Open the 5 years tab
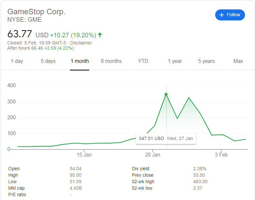Image resolution: width=255 pixels, height=200 pixels. (x=206, y=61)
